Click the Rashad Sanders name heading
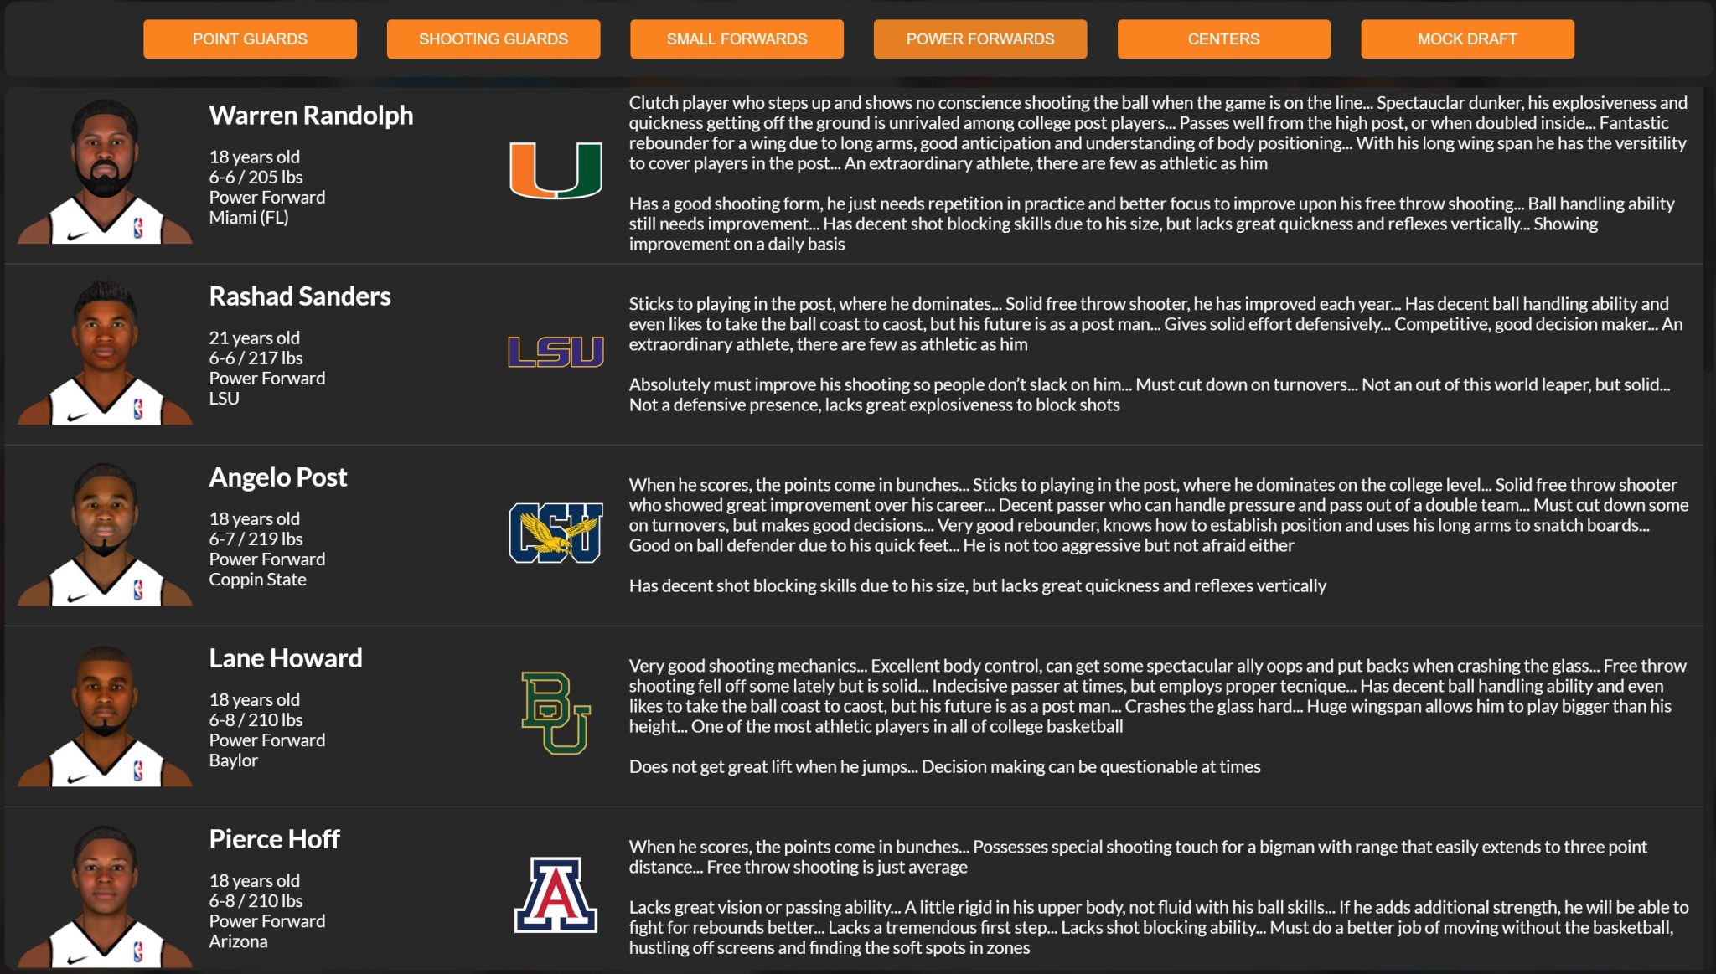The height and width of the screenshot is (974, 1716). [x=299, y=296]
